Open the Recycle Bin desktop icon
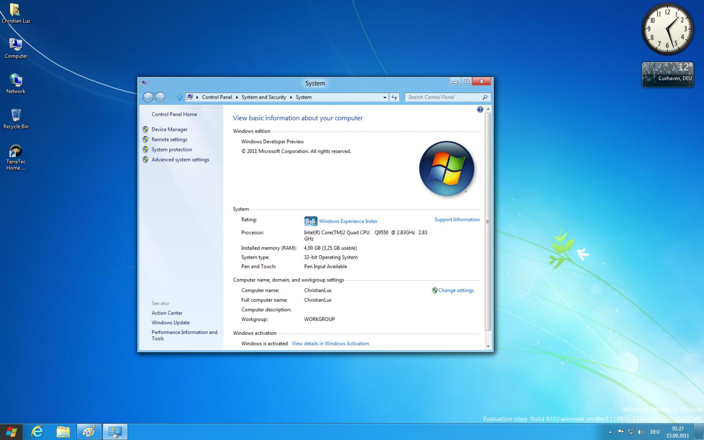Viewport: 704px width, 440px height. tap(16, 119)
